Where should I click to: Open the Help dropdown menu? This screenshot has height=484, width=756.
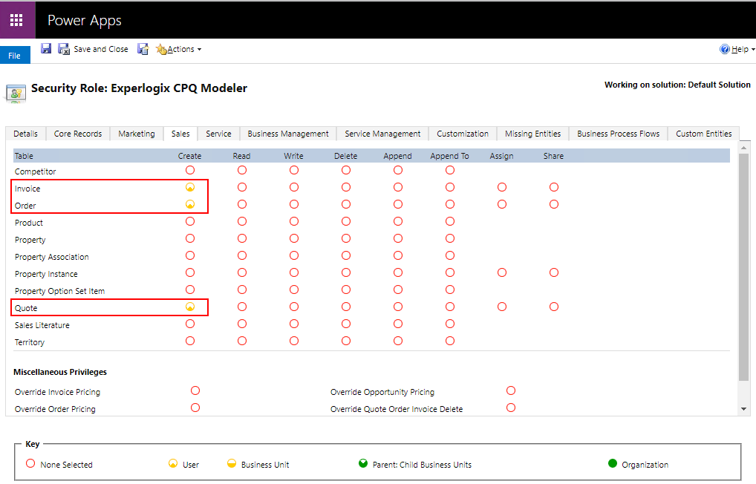[737, 49]
